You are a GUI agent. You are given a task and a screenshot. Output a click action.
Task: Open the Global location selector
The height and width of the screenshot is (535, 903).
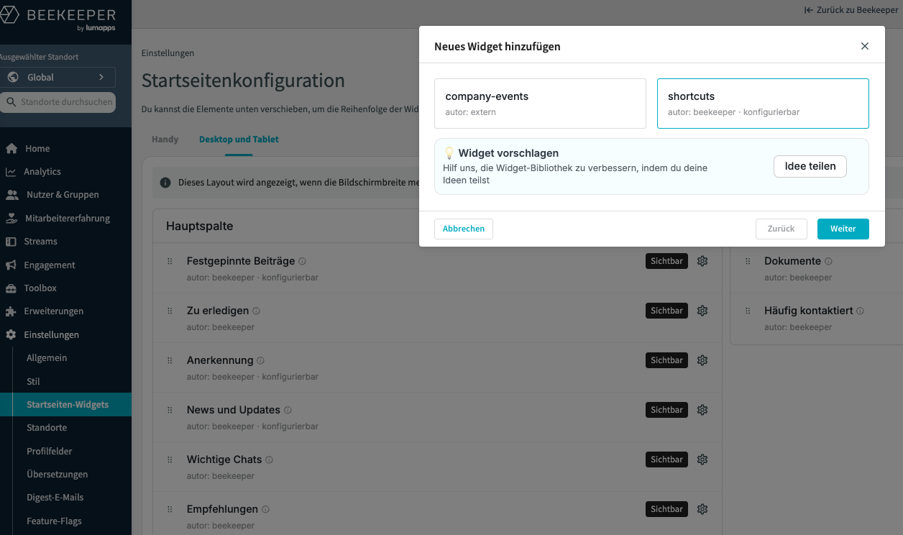tap(58, 77)
